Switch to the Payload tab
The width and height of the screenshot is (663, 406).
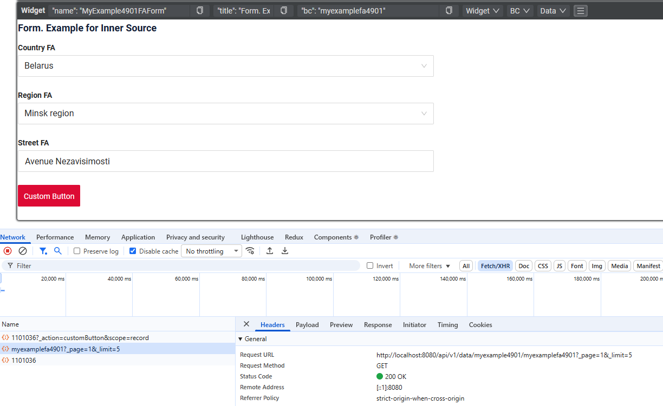pyautogui.click(x=307, y=325)
